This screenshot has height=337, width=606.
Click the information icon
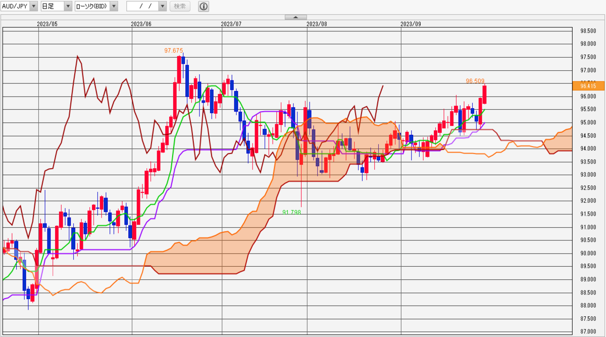click(203, 6)
